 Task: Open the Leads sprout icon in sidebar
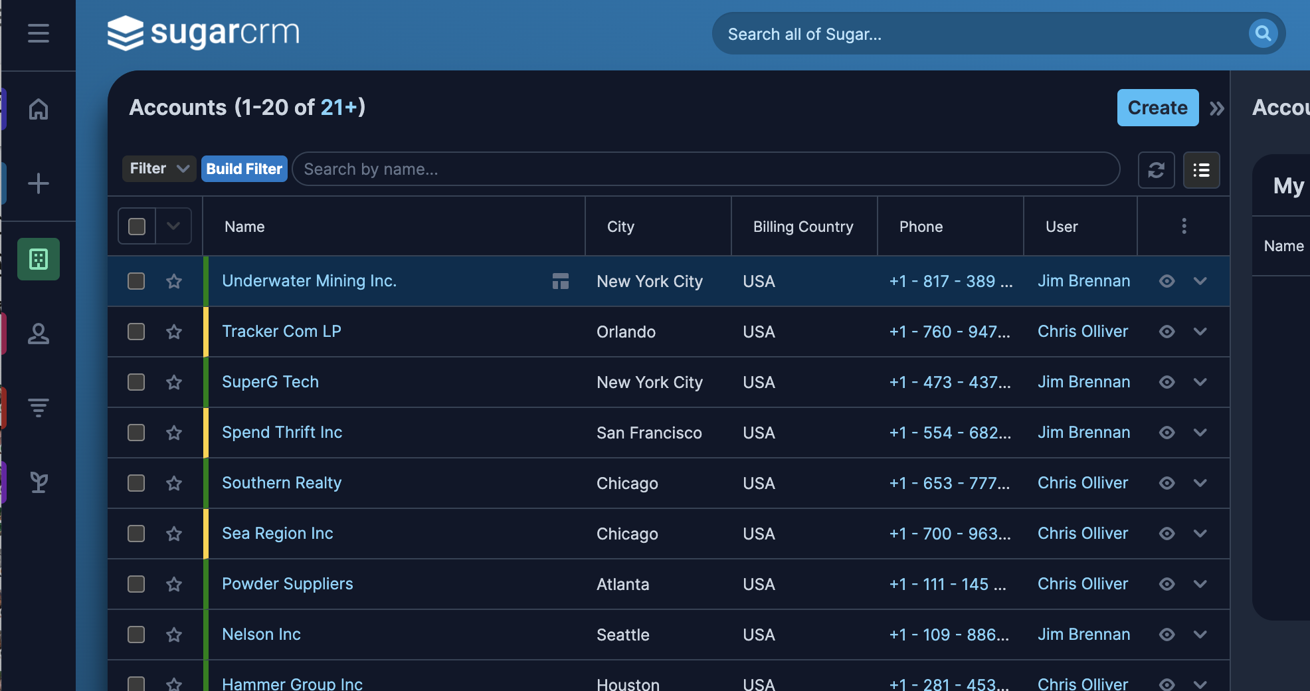tap(38, 482)
